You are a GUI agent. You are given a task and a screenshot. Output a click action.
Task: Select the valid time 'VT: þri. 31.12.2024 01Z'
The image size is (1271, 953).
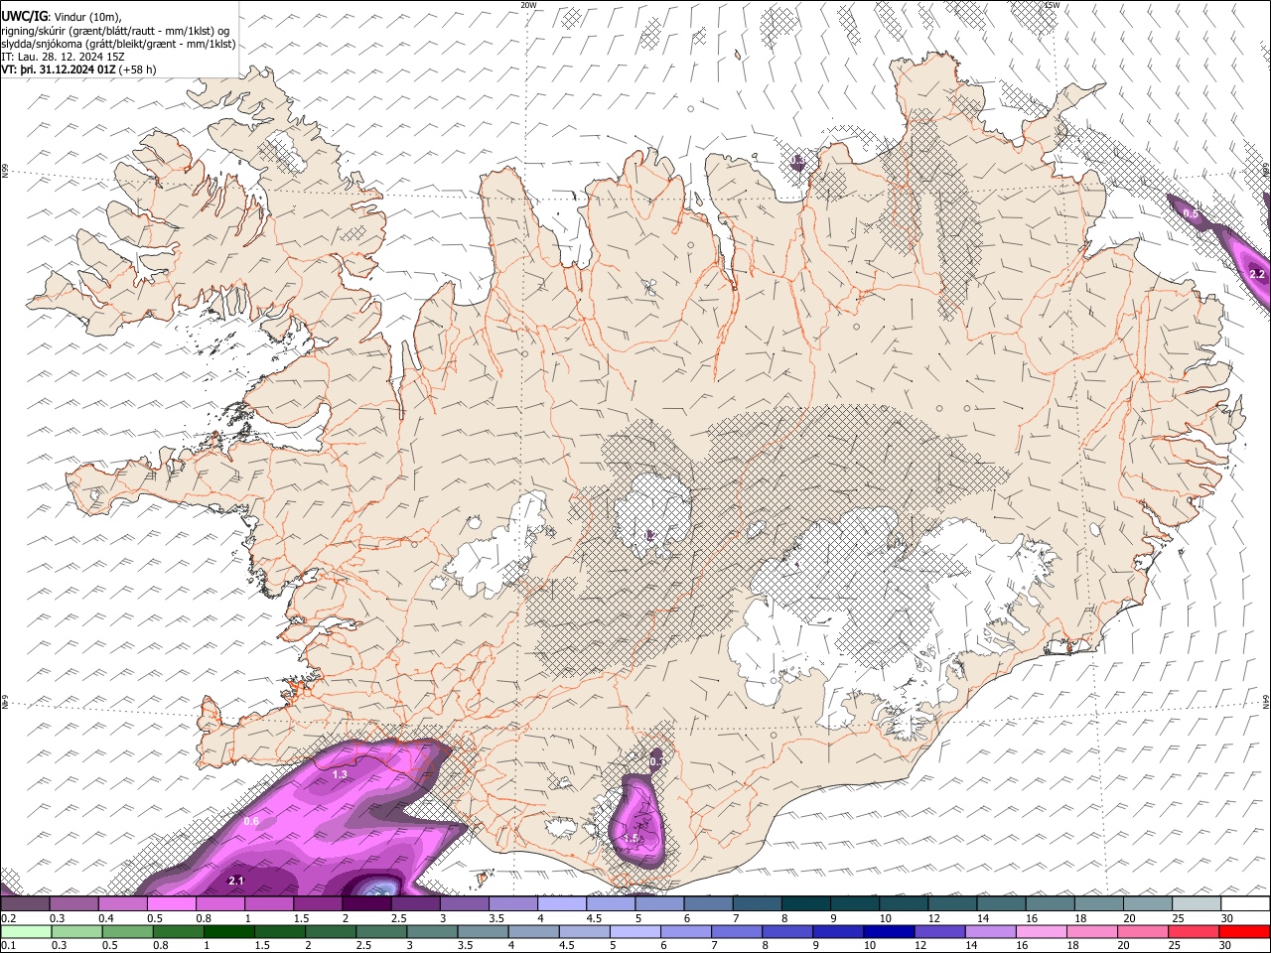pos(58,69)
